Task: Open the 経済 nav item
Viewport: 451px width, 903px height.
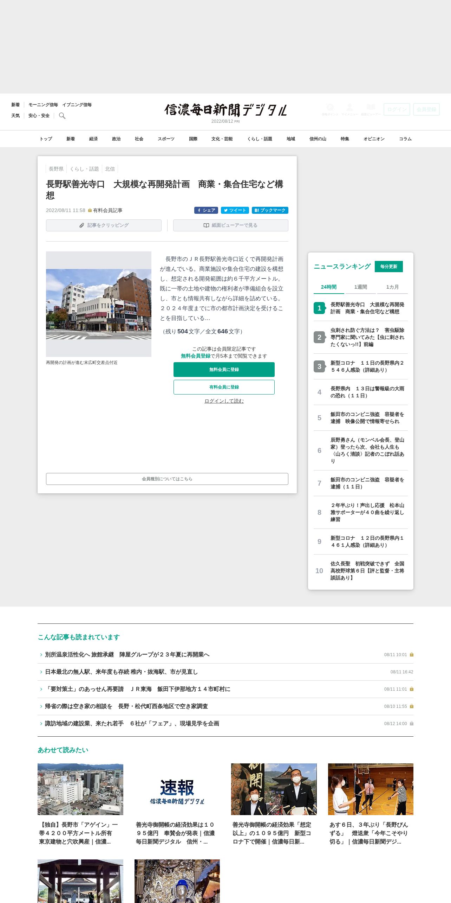Action: point(93,139)
